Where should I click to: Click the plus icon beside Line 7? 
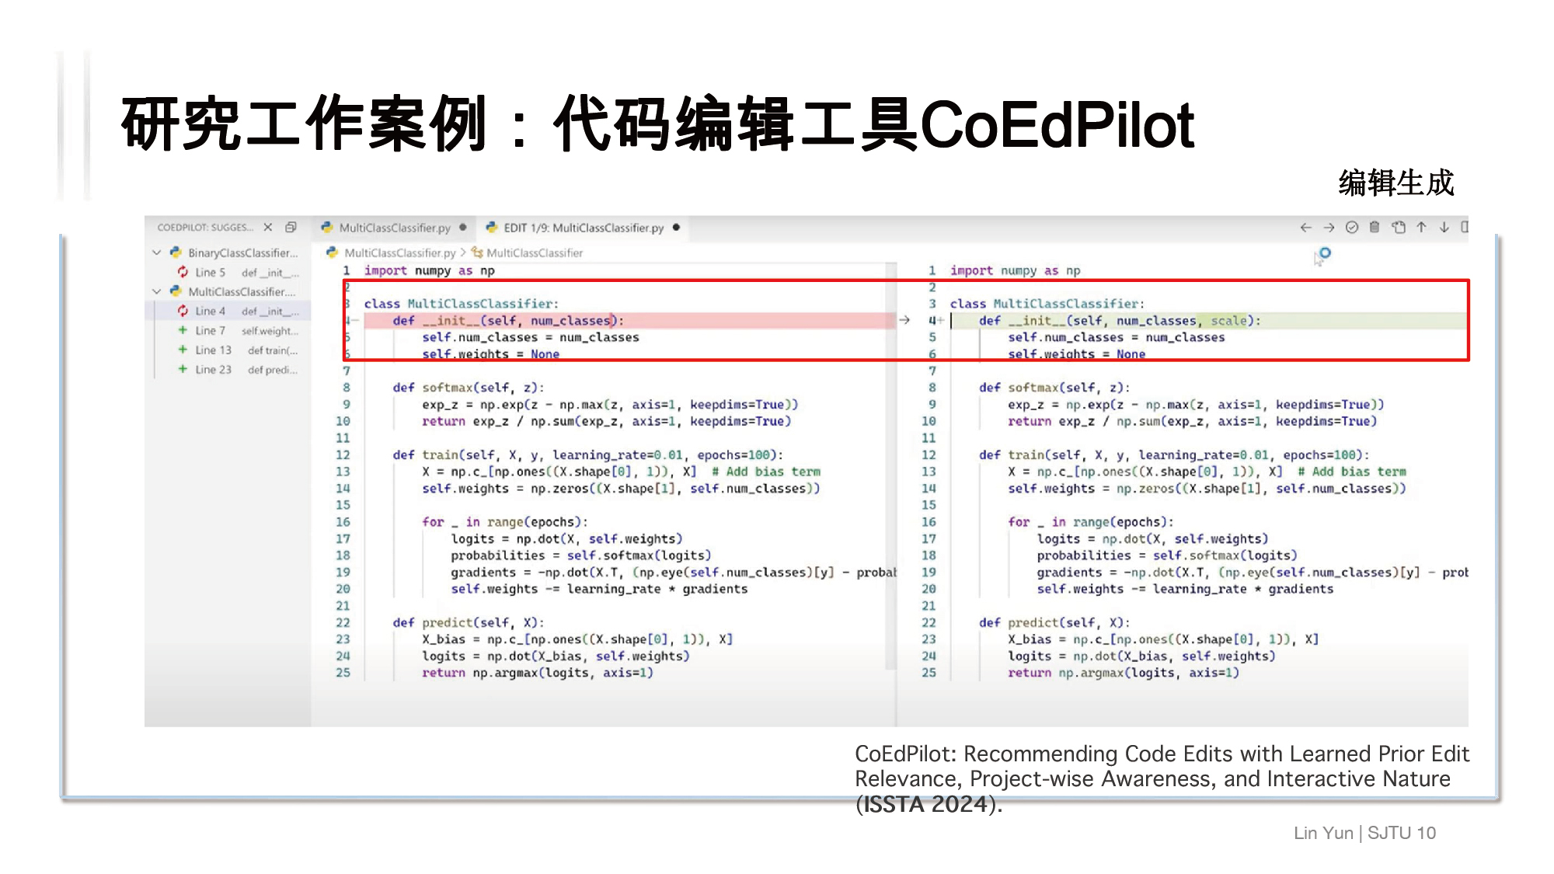coord(183,330)
